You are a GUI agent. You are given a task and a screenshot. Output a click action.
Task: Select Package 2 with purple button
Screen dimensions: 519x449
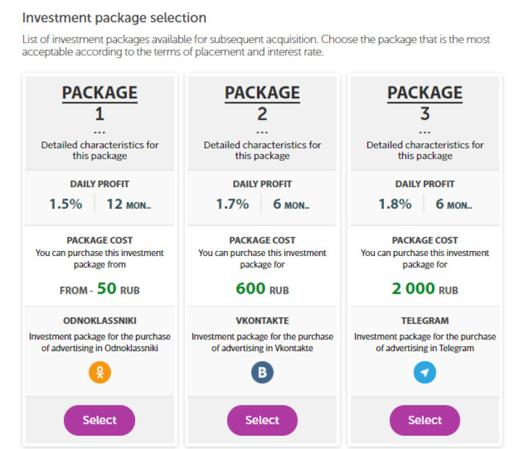point(262,420)
